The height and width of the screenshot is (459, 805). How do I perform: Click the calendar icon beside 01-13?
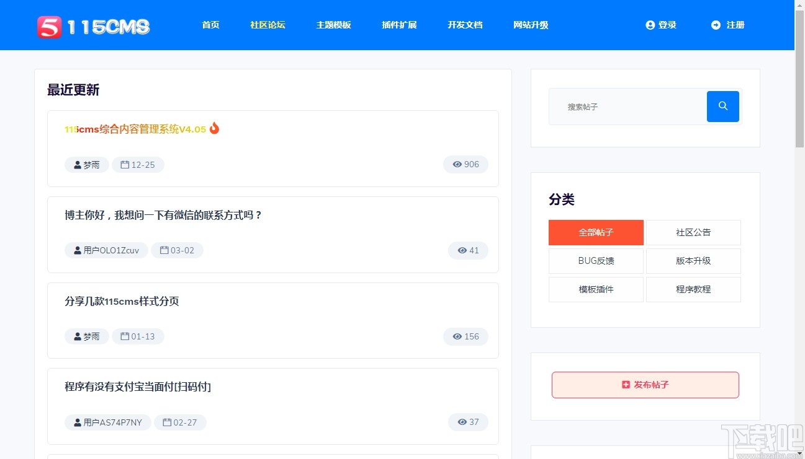coord(125,336)
